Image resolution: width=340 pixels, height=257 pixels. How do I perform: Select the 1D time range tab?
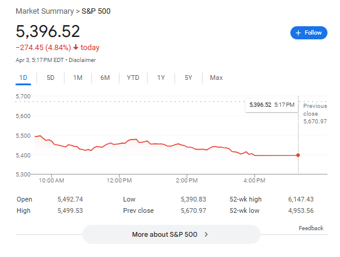tap(23, 78)
